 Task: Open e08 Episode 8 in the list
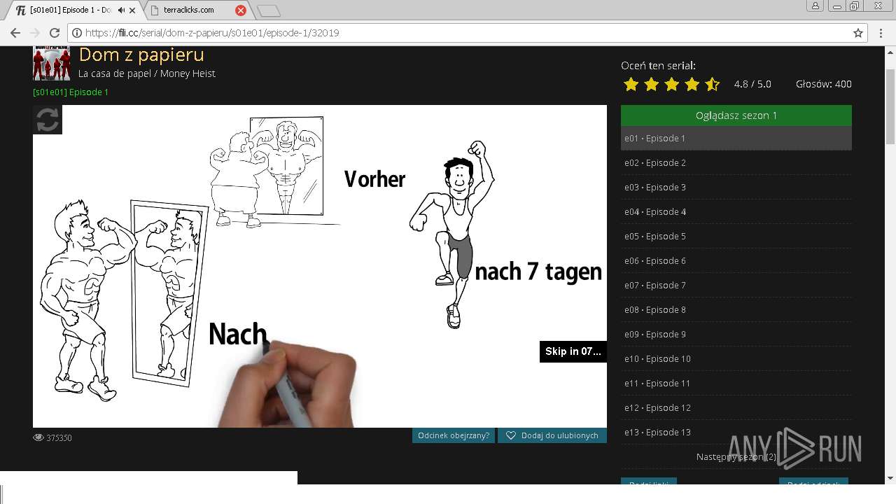pyautogui.click(x=736, y=309)
